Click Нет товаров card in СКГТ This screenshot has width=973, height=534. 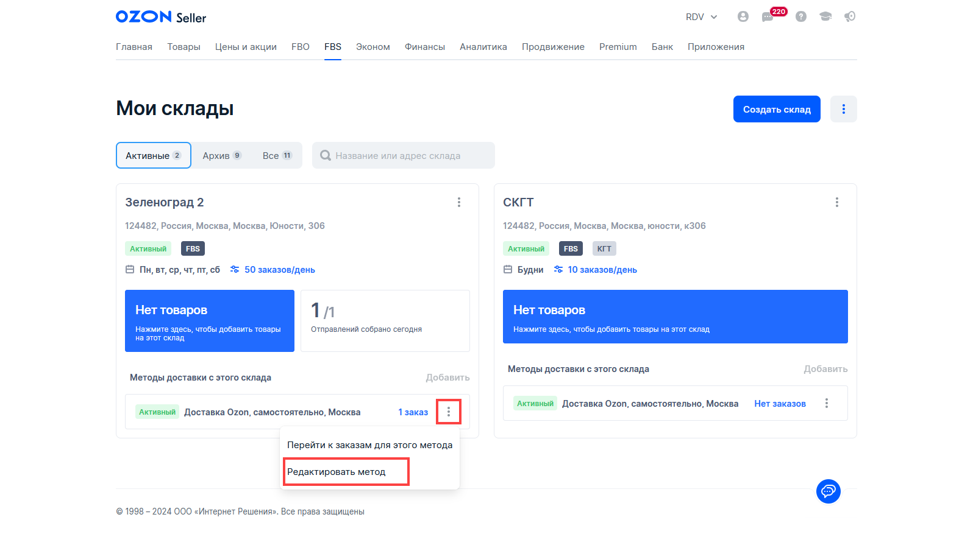coord(675,317)
